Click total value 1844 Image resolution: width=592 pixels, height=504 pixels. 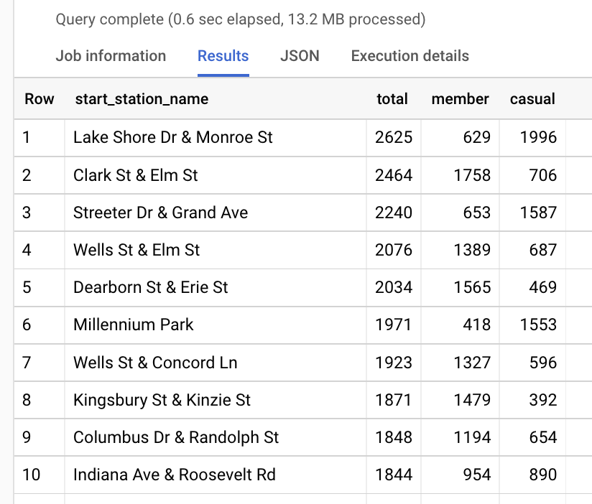[x=394, y=475]
